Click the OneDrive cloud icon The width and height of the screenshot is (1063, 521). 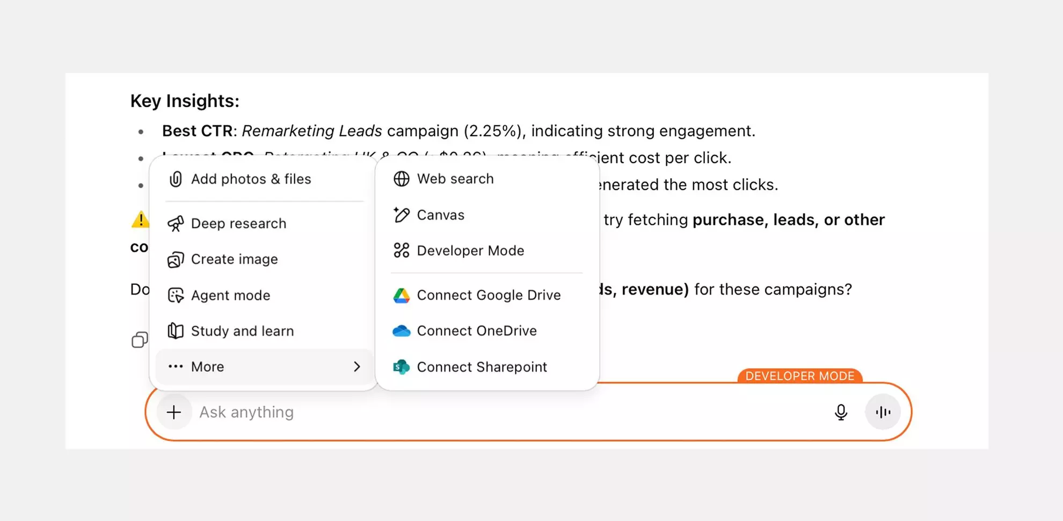click(x=401, y=331)
